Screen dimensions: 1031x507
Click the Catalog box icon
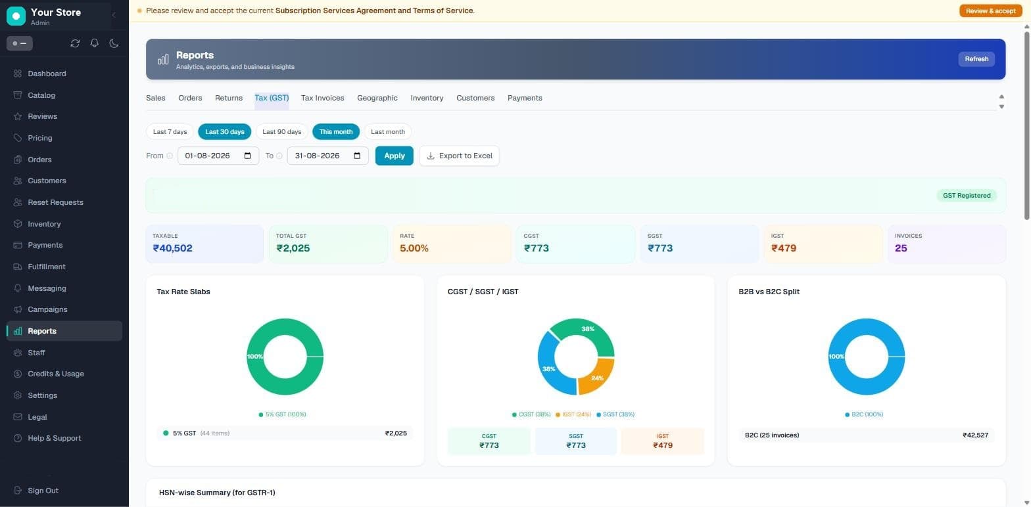[18, 95]
